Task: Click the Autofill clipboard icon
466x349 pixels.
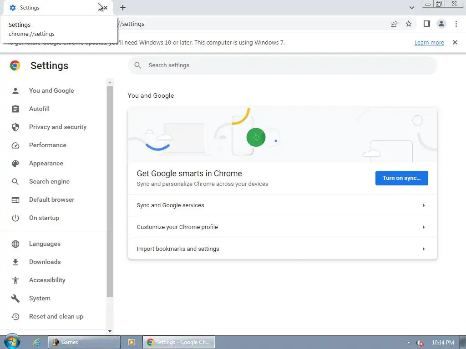Action: click(15, 109)
